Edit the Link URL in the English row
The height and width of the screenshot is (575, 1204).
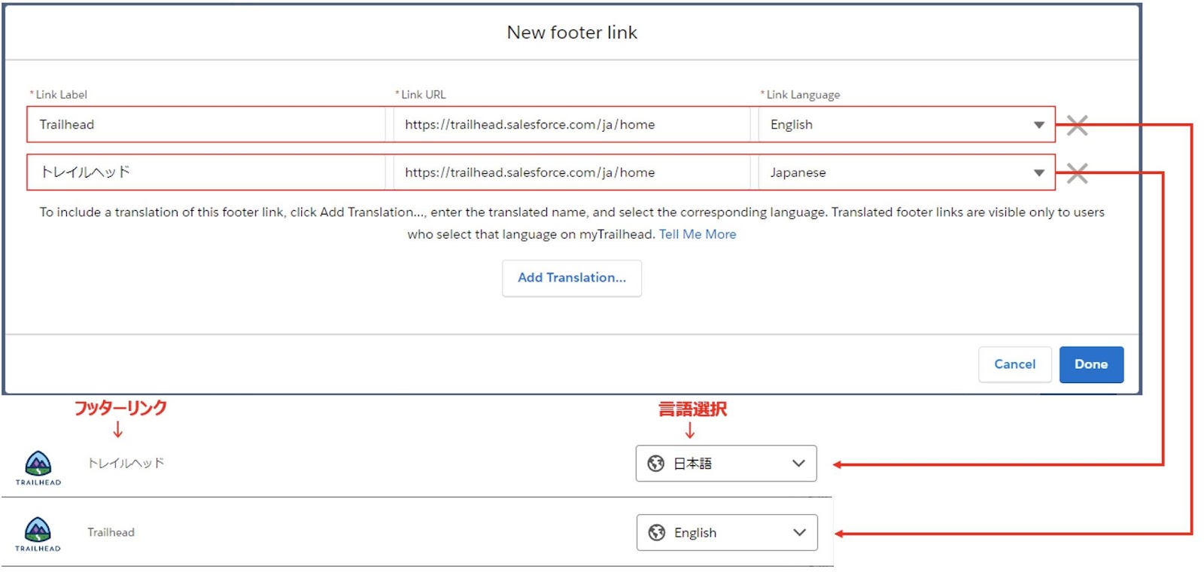572,125
